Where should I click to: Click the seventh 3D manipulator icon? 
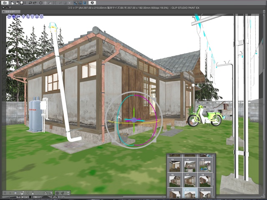click(37, 17)
